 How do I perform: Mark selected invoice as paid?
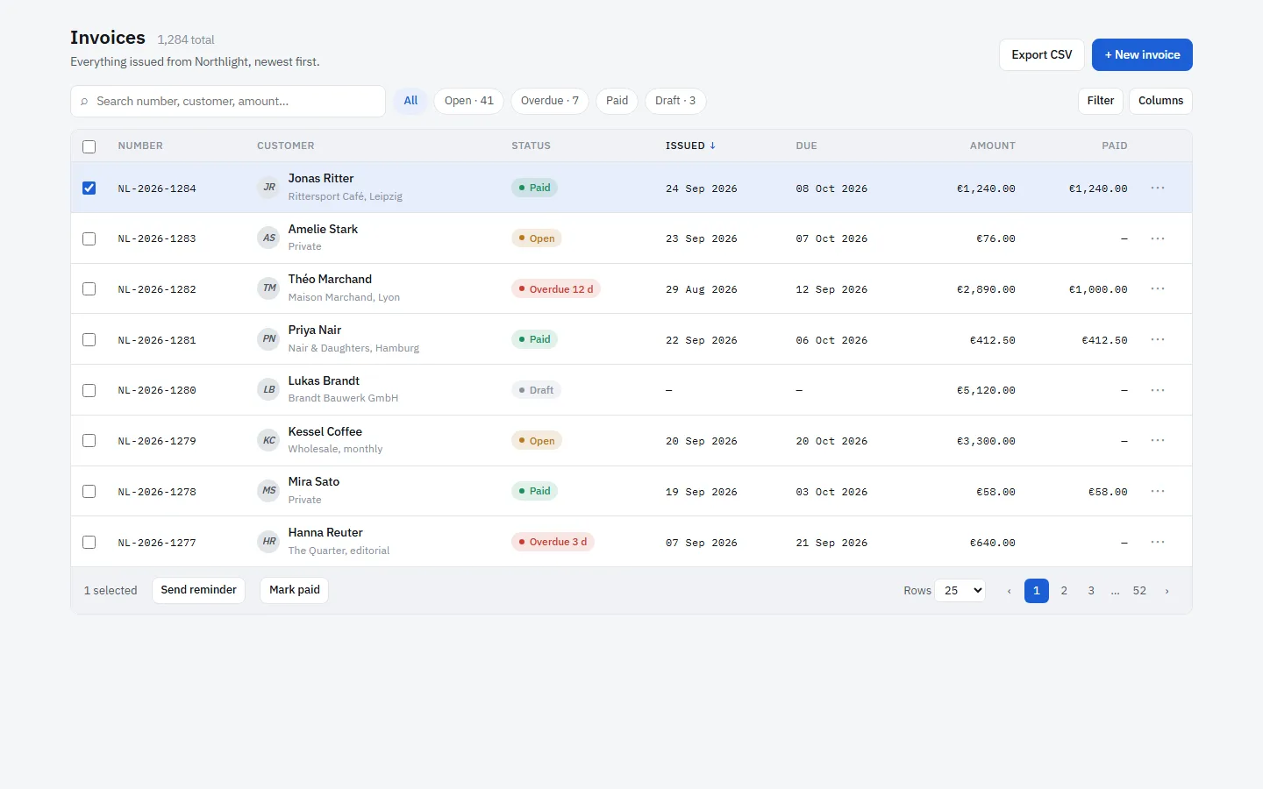click(295, 590)
